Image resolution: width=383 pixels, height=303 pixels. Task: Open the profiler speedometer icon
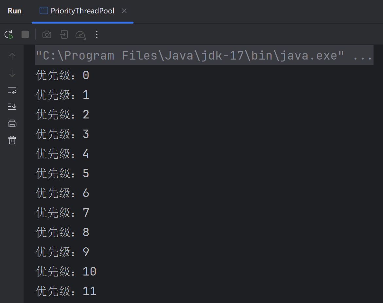(80, 35)
